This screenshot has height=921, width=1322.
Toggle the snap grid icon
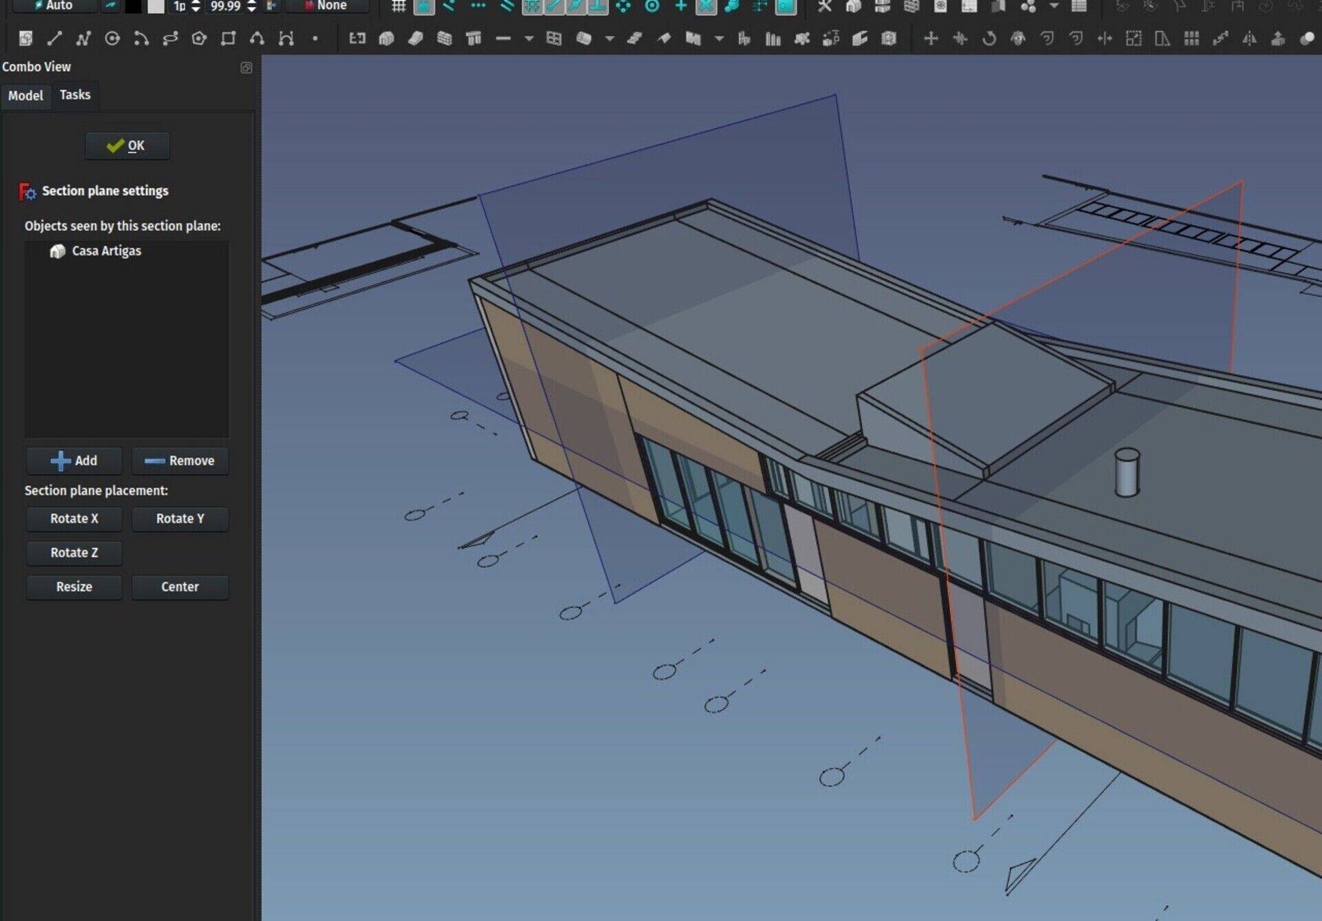click(x=398, y=6)
